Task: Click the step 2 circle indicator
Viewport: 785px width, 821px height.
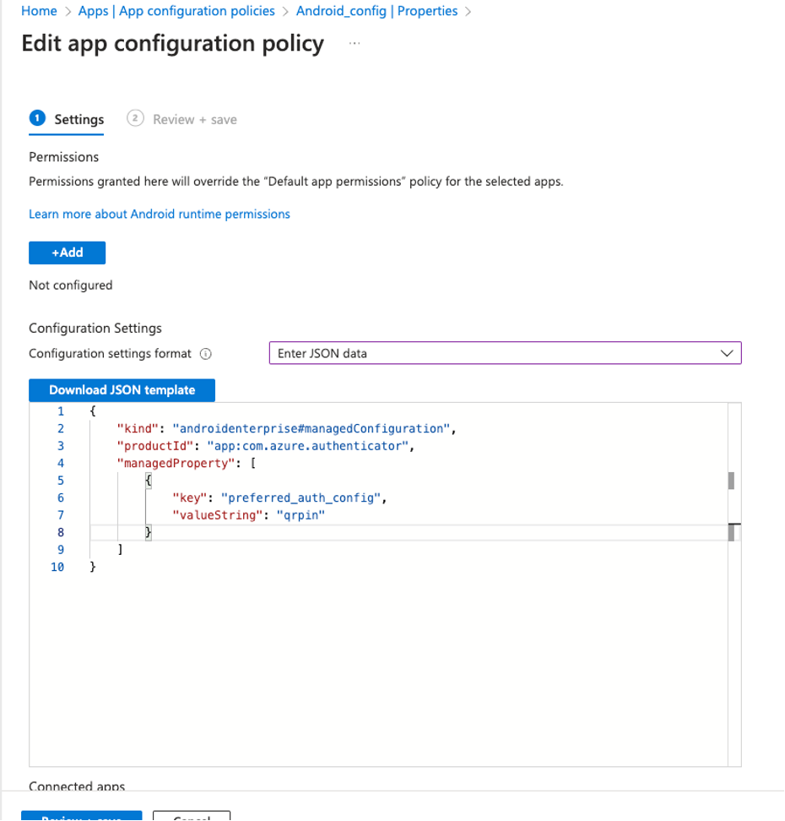Action: [x=135, y=118]
